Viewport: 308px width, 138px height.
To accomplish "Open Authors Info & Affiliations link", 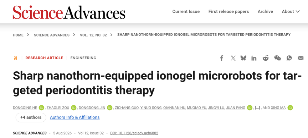I will click(75, 117).
